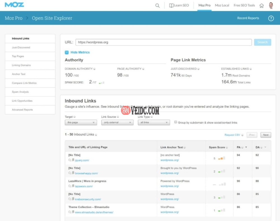Open the Target 'this page' dropdown
280x221 pixels.
81,122
